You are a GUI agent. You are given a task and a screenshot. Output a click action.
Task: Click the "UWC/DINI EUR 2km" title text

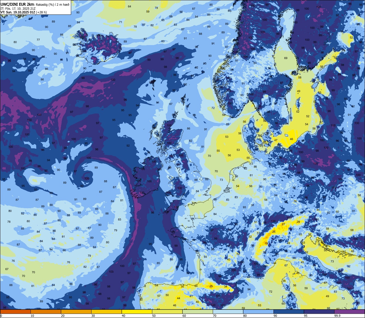click(17, 4)
